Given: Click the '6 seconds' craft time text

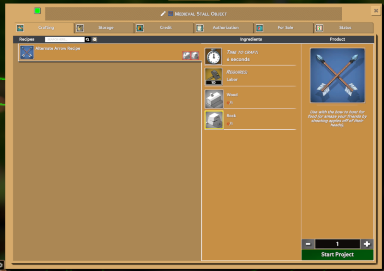Looking at the screenshot, I should 238,59.
